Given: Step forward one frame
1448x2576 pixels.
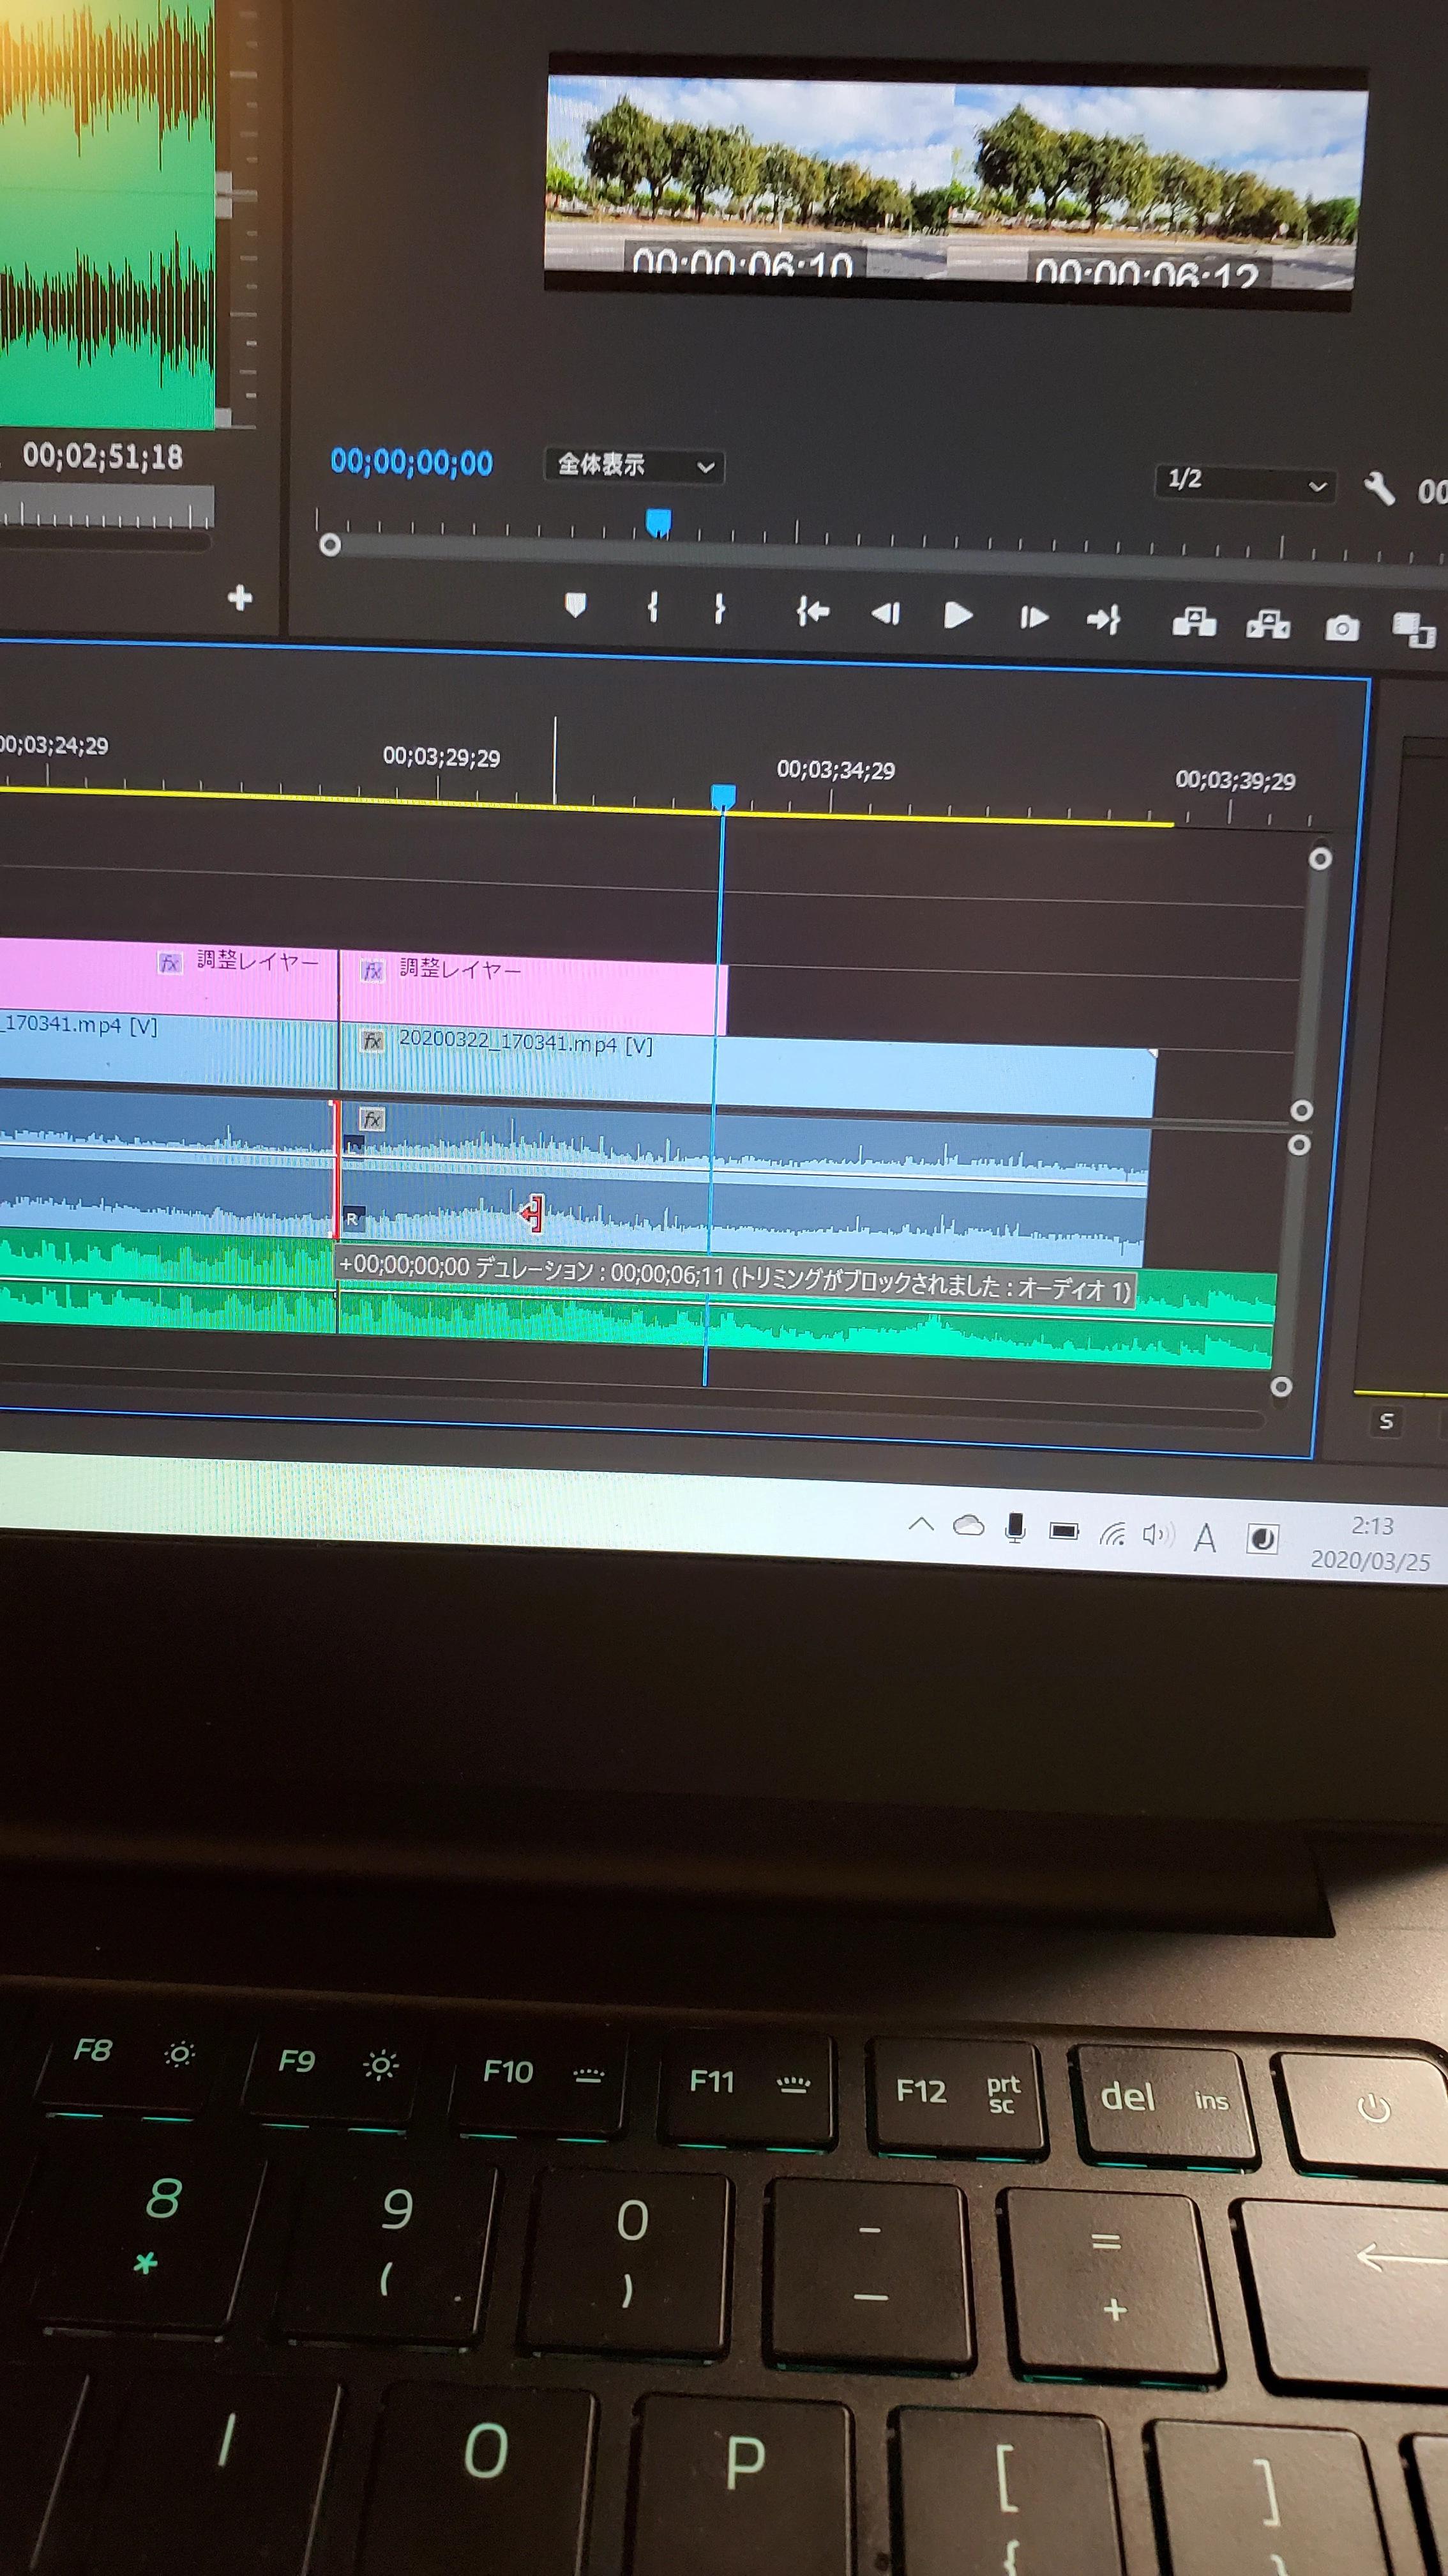Looking at the screenshot, I should 1033,617.
